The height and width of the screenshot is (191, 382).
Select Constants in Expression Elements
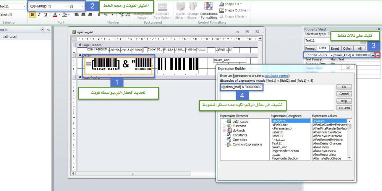240,135
